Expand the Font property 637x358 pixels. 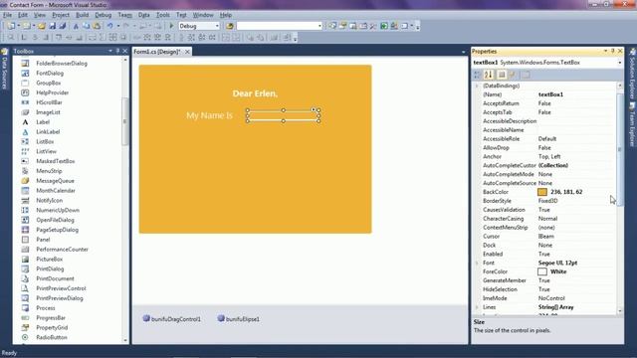(x=477, y=263)
